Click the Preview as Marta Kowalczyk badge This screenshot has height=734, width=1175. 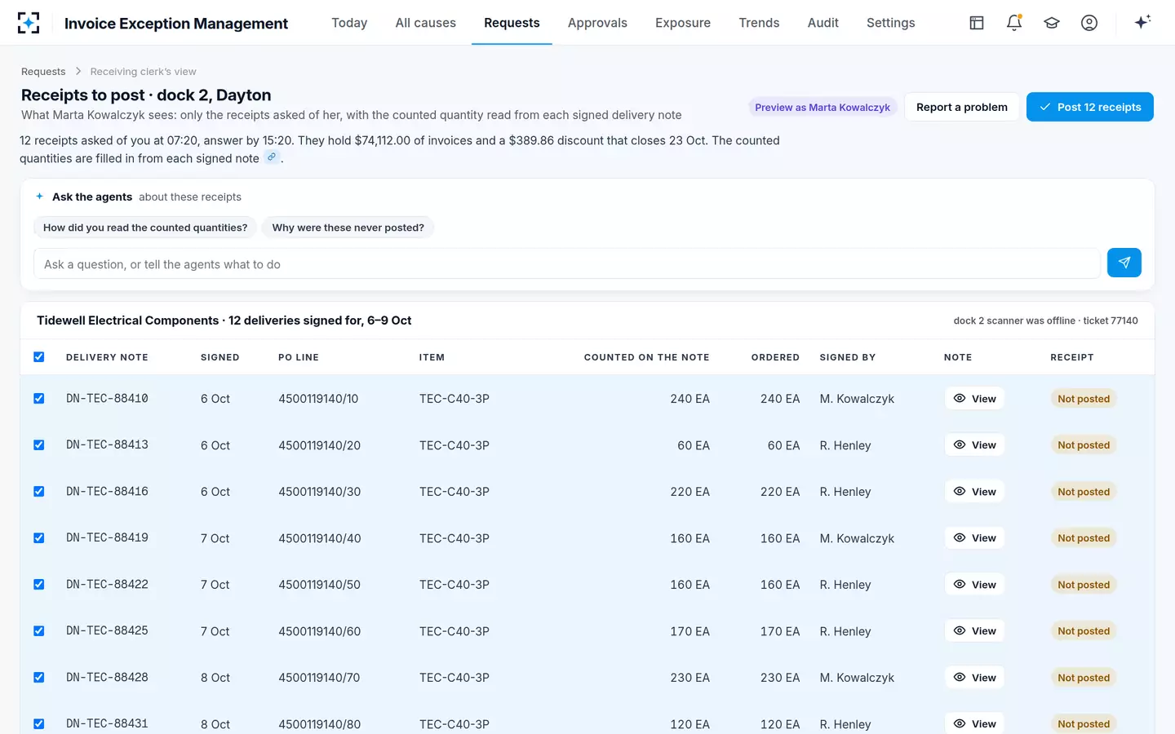(822, 107)
